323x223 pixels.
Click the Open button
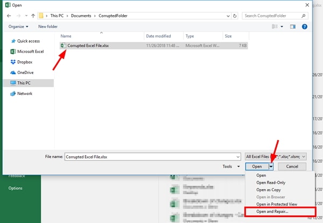coord(257,166)
